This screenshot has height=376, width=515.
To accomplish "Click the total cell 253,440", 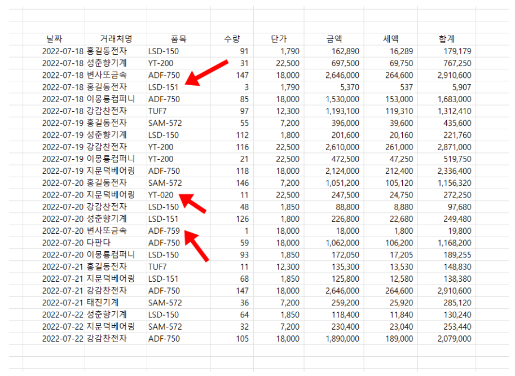I will coord(447,327).
